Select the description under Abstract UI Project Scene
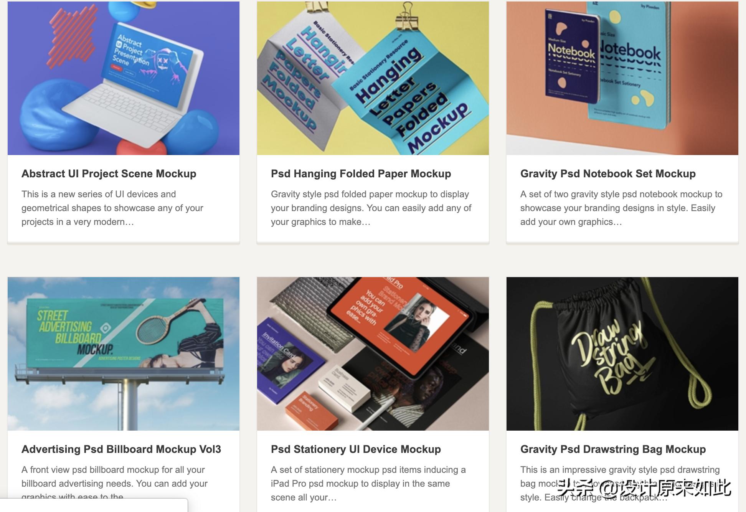Screen dimensions: 746x512 pos(112,208)
